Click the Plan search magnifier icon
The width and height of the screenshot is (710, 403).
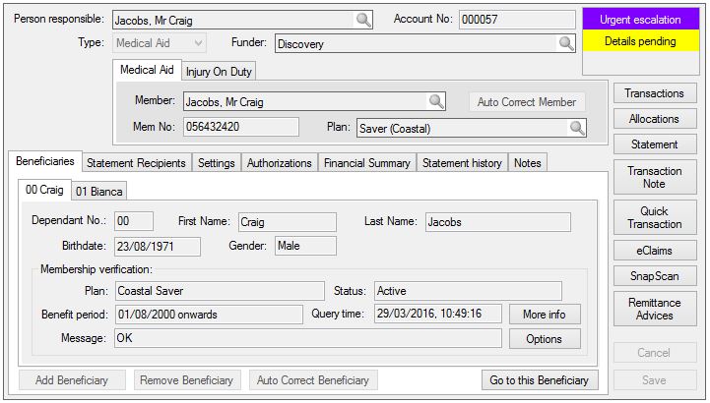click(x=576, y=128)
